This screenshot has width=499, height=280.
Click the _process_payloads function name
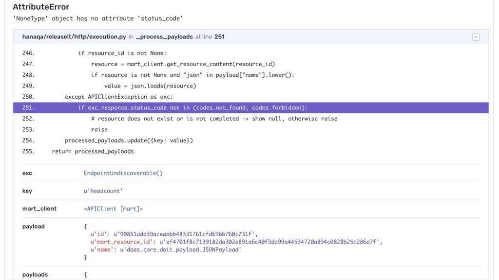[164, 37]
